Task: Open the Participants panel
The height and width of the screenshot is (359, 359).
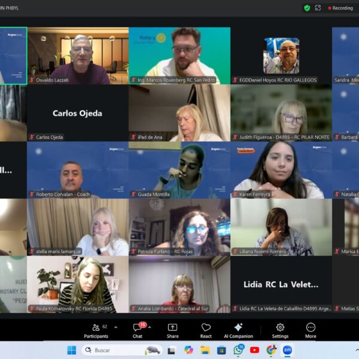Action: [96, 330]
